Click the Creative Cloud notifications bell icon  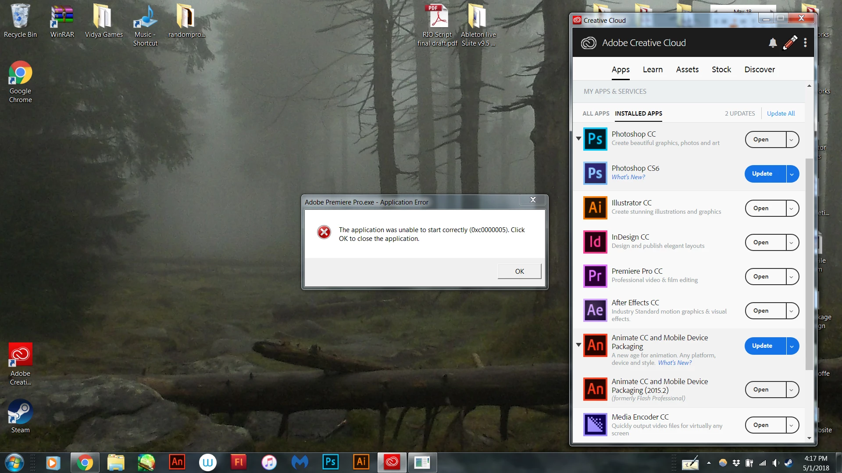tap(773, 43)
